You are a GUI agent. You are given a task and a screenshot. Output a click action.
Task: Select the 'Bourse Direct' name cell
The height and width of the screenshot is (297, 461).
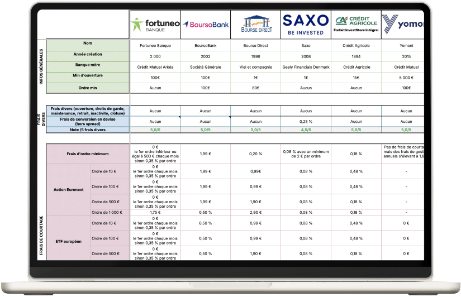click(256, 46)
